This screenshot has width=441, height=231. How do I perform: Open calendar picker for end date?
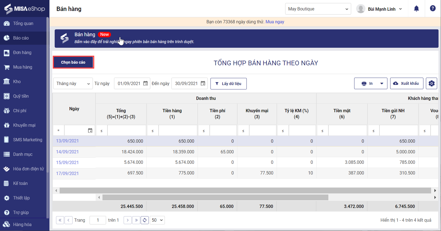coord(203,83)
